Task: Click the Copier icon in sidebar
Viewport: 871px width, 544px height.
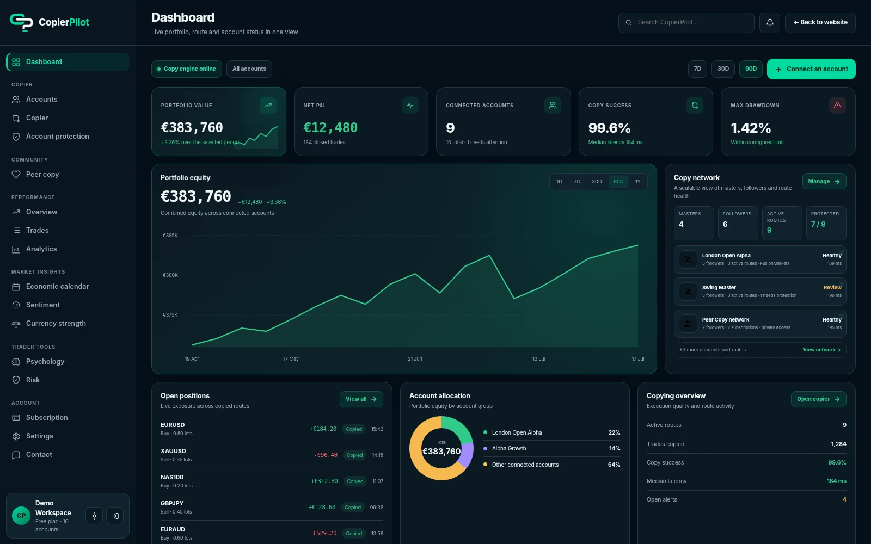Action: [x=16, y=118]
